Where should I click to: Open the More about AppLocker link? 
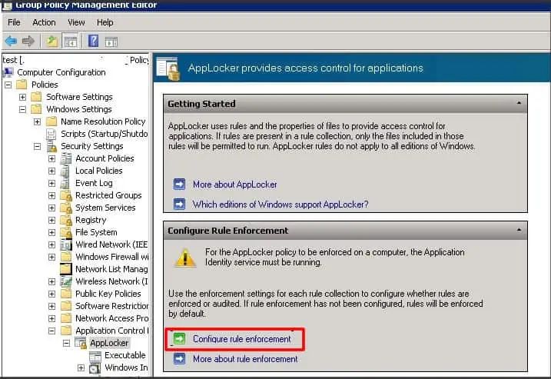tap(234, 185)
